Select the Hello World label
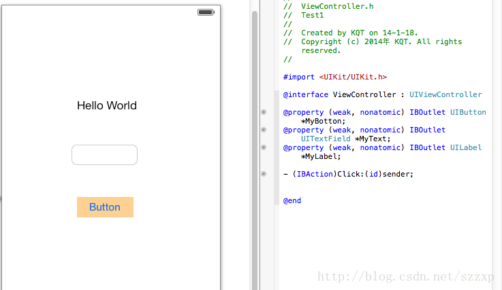502x290 pixels. pyautogui.click(x=107, y=105)
